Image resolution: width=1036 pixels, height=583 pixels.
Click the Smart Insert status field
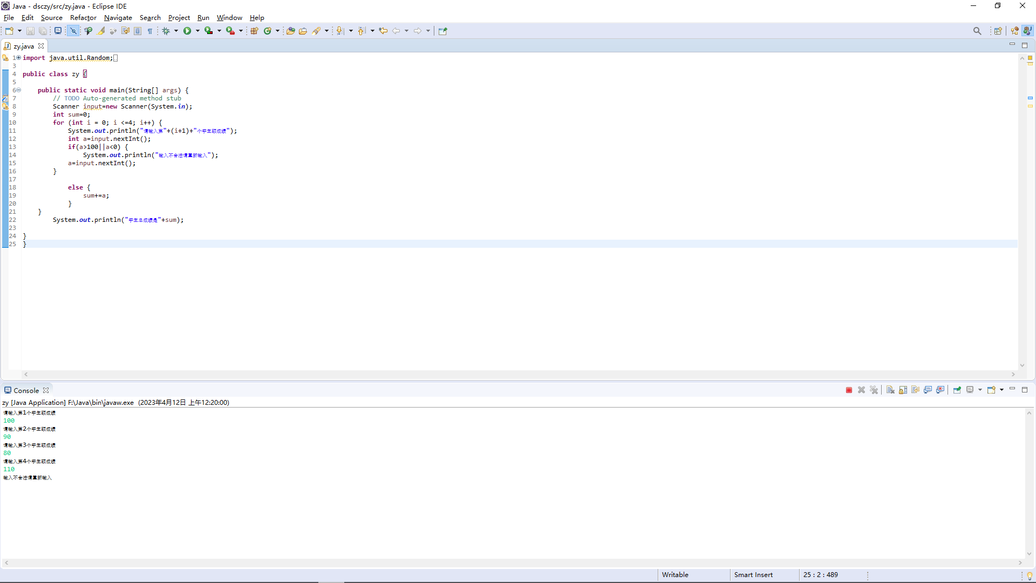pos(753,575)
